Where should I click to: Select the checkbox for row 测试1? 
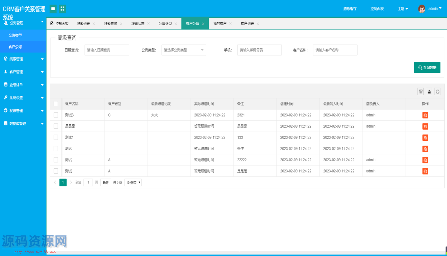(56, 137)
